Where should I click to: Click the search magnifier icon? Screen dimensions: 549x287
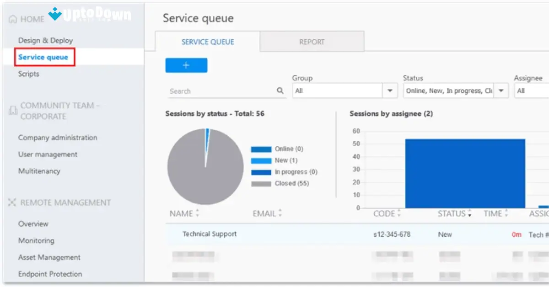pyautogui.click(x=280, y=90)
